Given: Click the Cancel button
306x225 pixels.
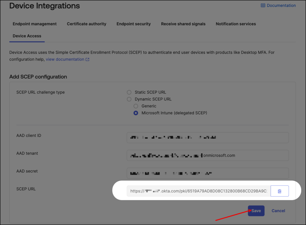Looking at the screenshot, I should pyautogui.click(x=278, y=211).
